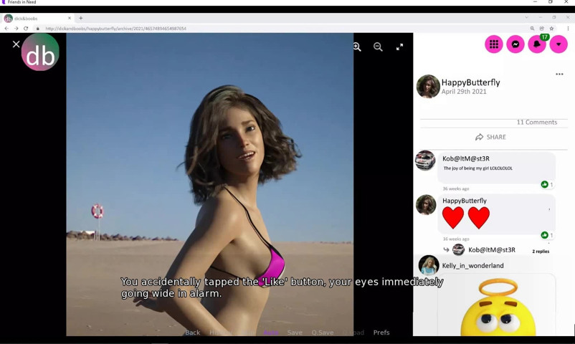Focus the browser address bar URL

tap(115, 28)
